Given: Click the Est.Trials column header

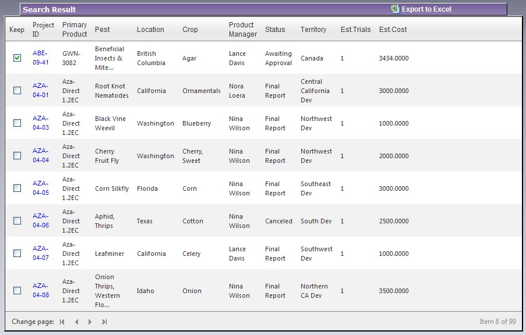Looking at the screenshot, I should 355,30.
